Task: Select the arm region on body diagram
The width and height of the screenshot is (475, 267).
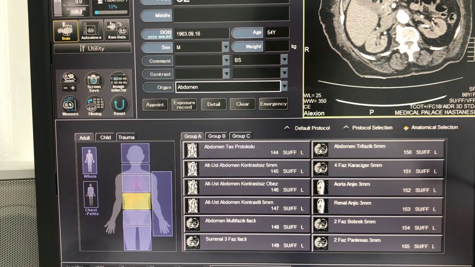Action: pyautogui.click(x=162, y=203)
